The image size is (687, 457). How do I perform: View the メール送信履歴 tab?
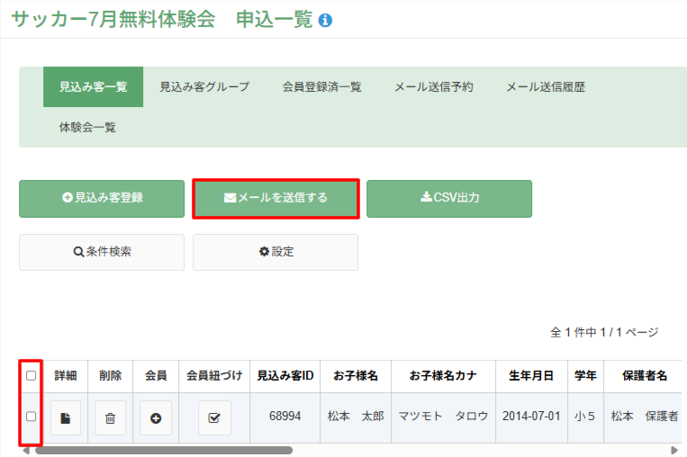tap(546, 86)
